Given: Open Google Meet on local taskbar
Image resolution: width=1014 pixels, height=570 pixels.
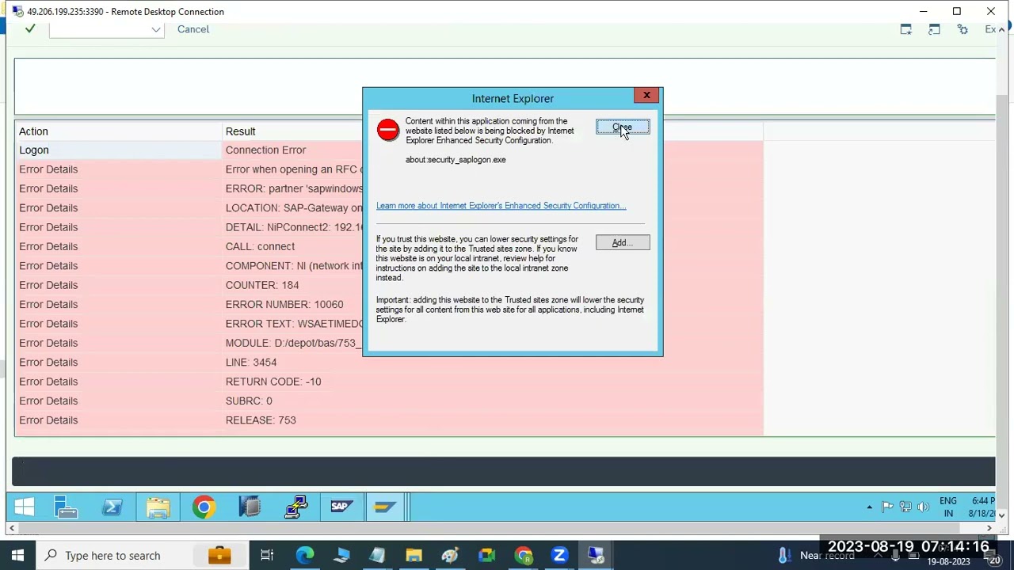Looking at the screenshot, I should coord(486,556).
